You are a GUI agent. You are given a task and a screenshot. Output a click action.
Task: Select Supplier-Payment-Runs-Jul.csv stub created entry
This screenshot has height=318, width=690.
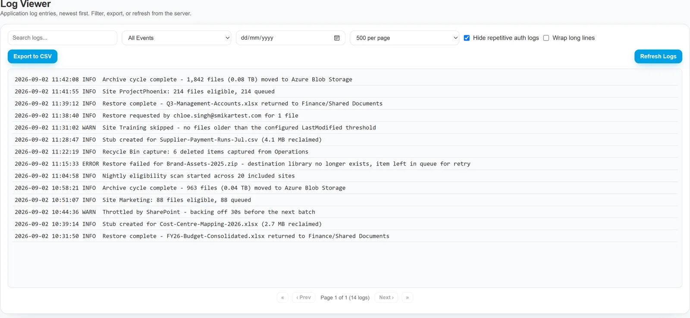pos(345,140)
